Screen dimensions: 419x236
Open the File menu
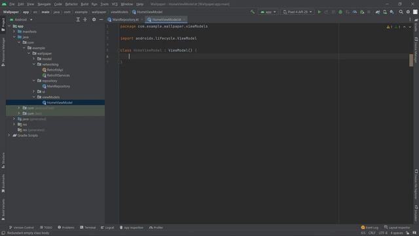pos(12,5)
